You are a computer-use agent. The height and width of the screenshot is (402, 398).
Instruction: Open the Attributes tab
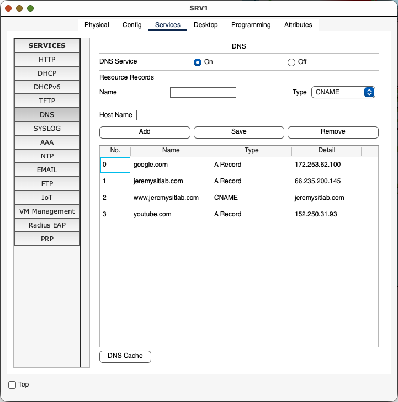tap(298, 25)
